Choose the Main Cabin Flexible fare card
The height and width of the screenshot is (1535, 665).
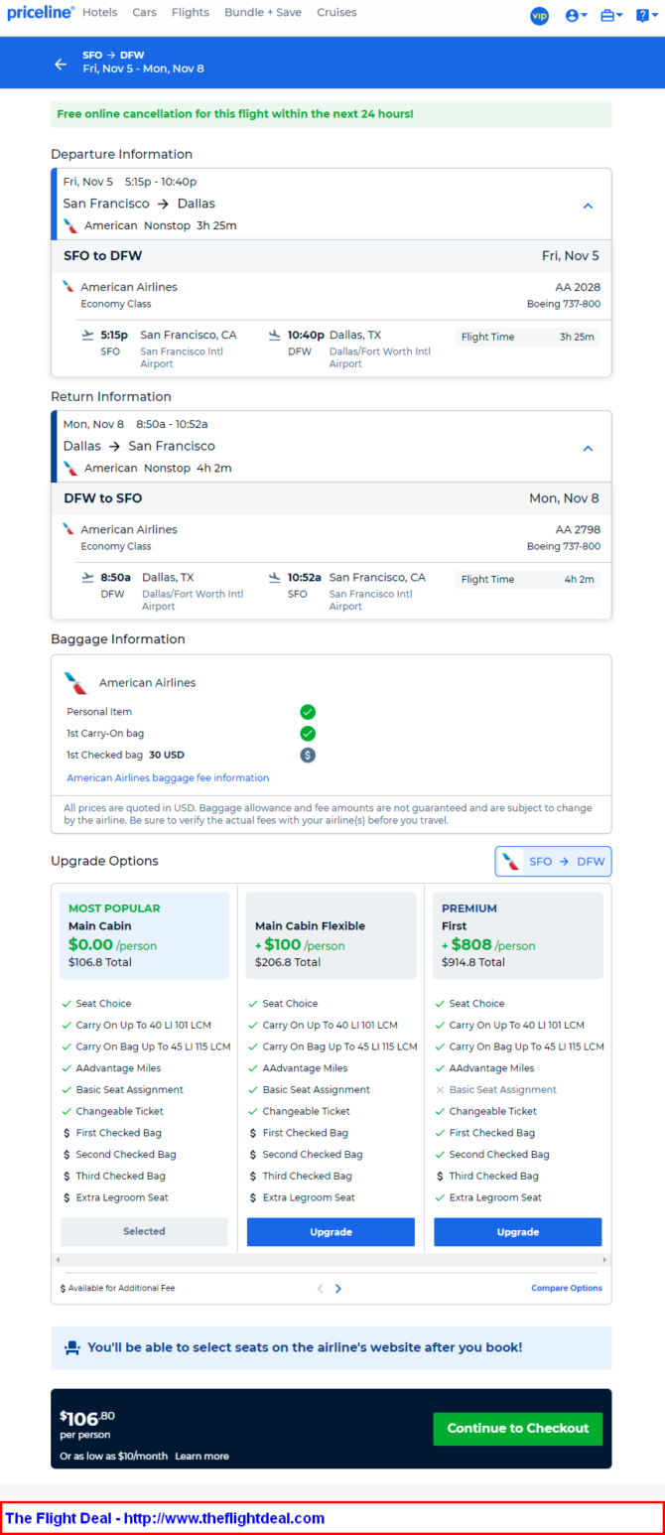[331, 935]
